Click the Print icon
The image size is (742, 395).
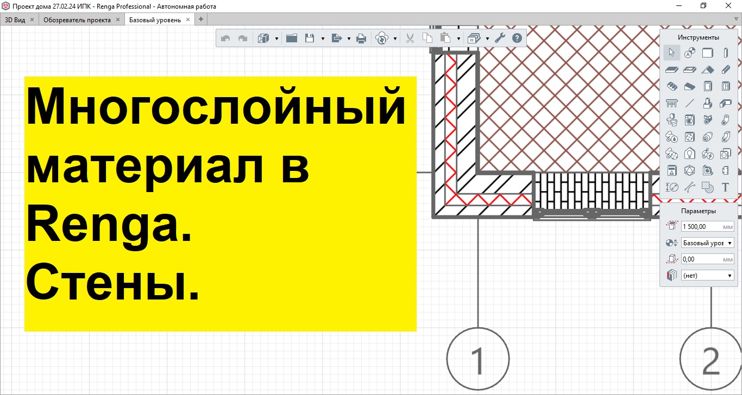(361, 39)
